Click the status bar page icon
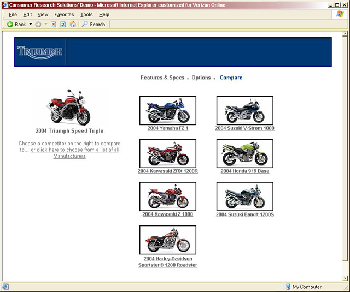The width and height of the screenshot is (350, 292). click(x=5, y=287)
